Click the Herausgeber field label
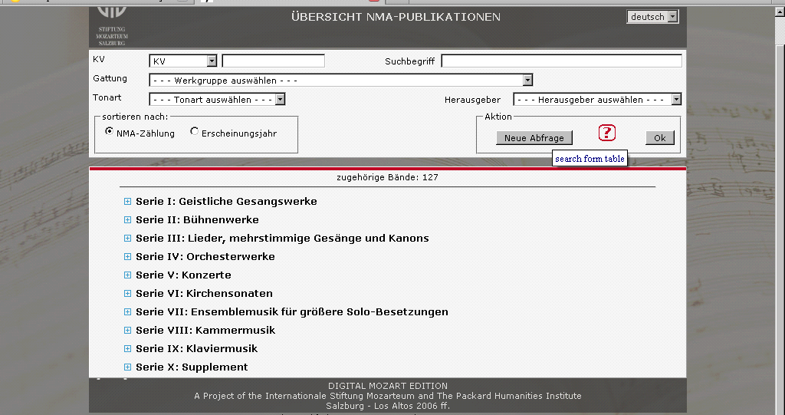Image resolution: width=785 pixels, height=415 pixels. click(x=472, y=100)
